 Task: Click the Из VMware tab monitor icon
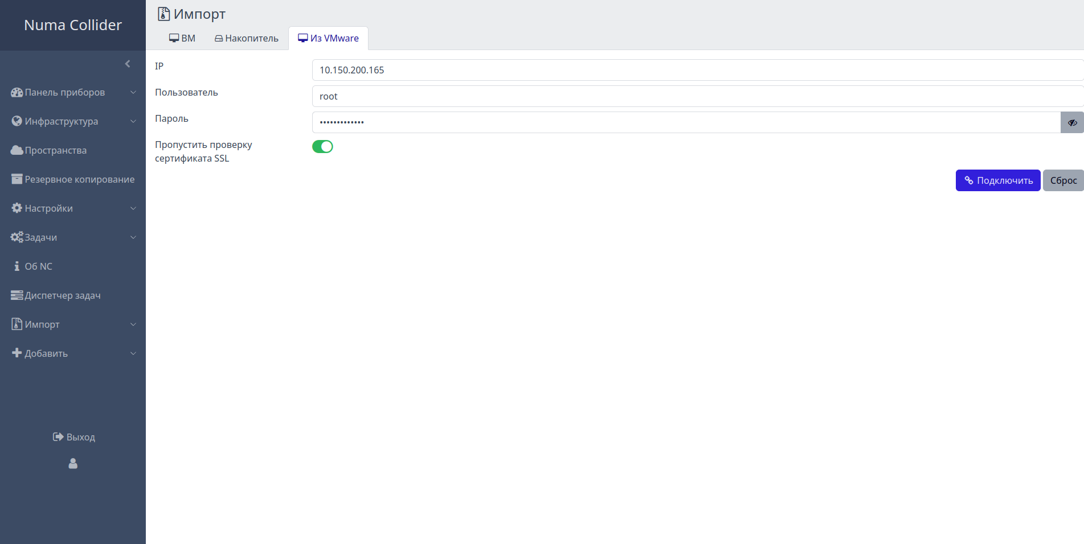point(303,38)
